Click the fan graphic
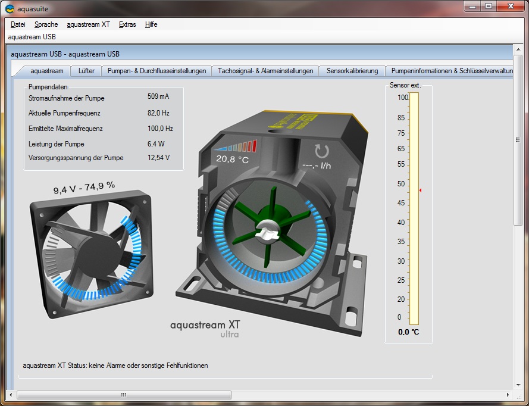This screenshot has height=406, width=529. (x=92, y=254)
